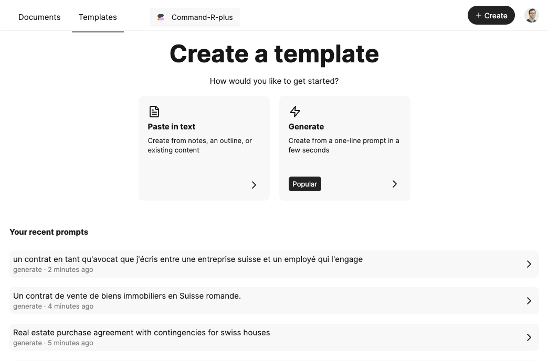
Task: Click the document icon on Paste in text
Action: point(154,112)
